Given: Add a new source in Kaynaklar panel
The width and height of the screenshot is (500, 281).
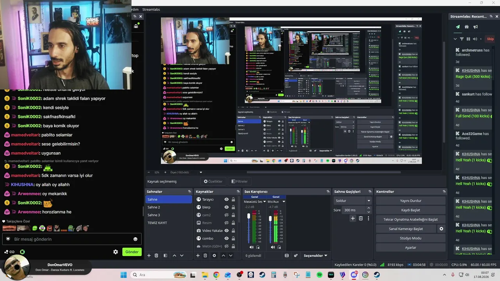Looking at the screenshot, I should 198,256.
